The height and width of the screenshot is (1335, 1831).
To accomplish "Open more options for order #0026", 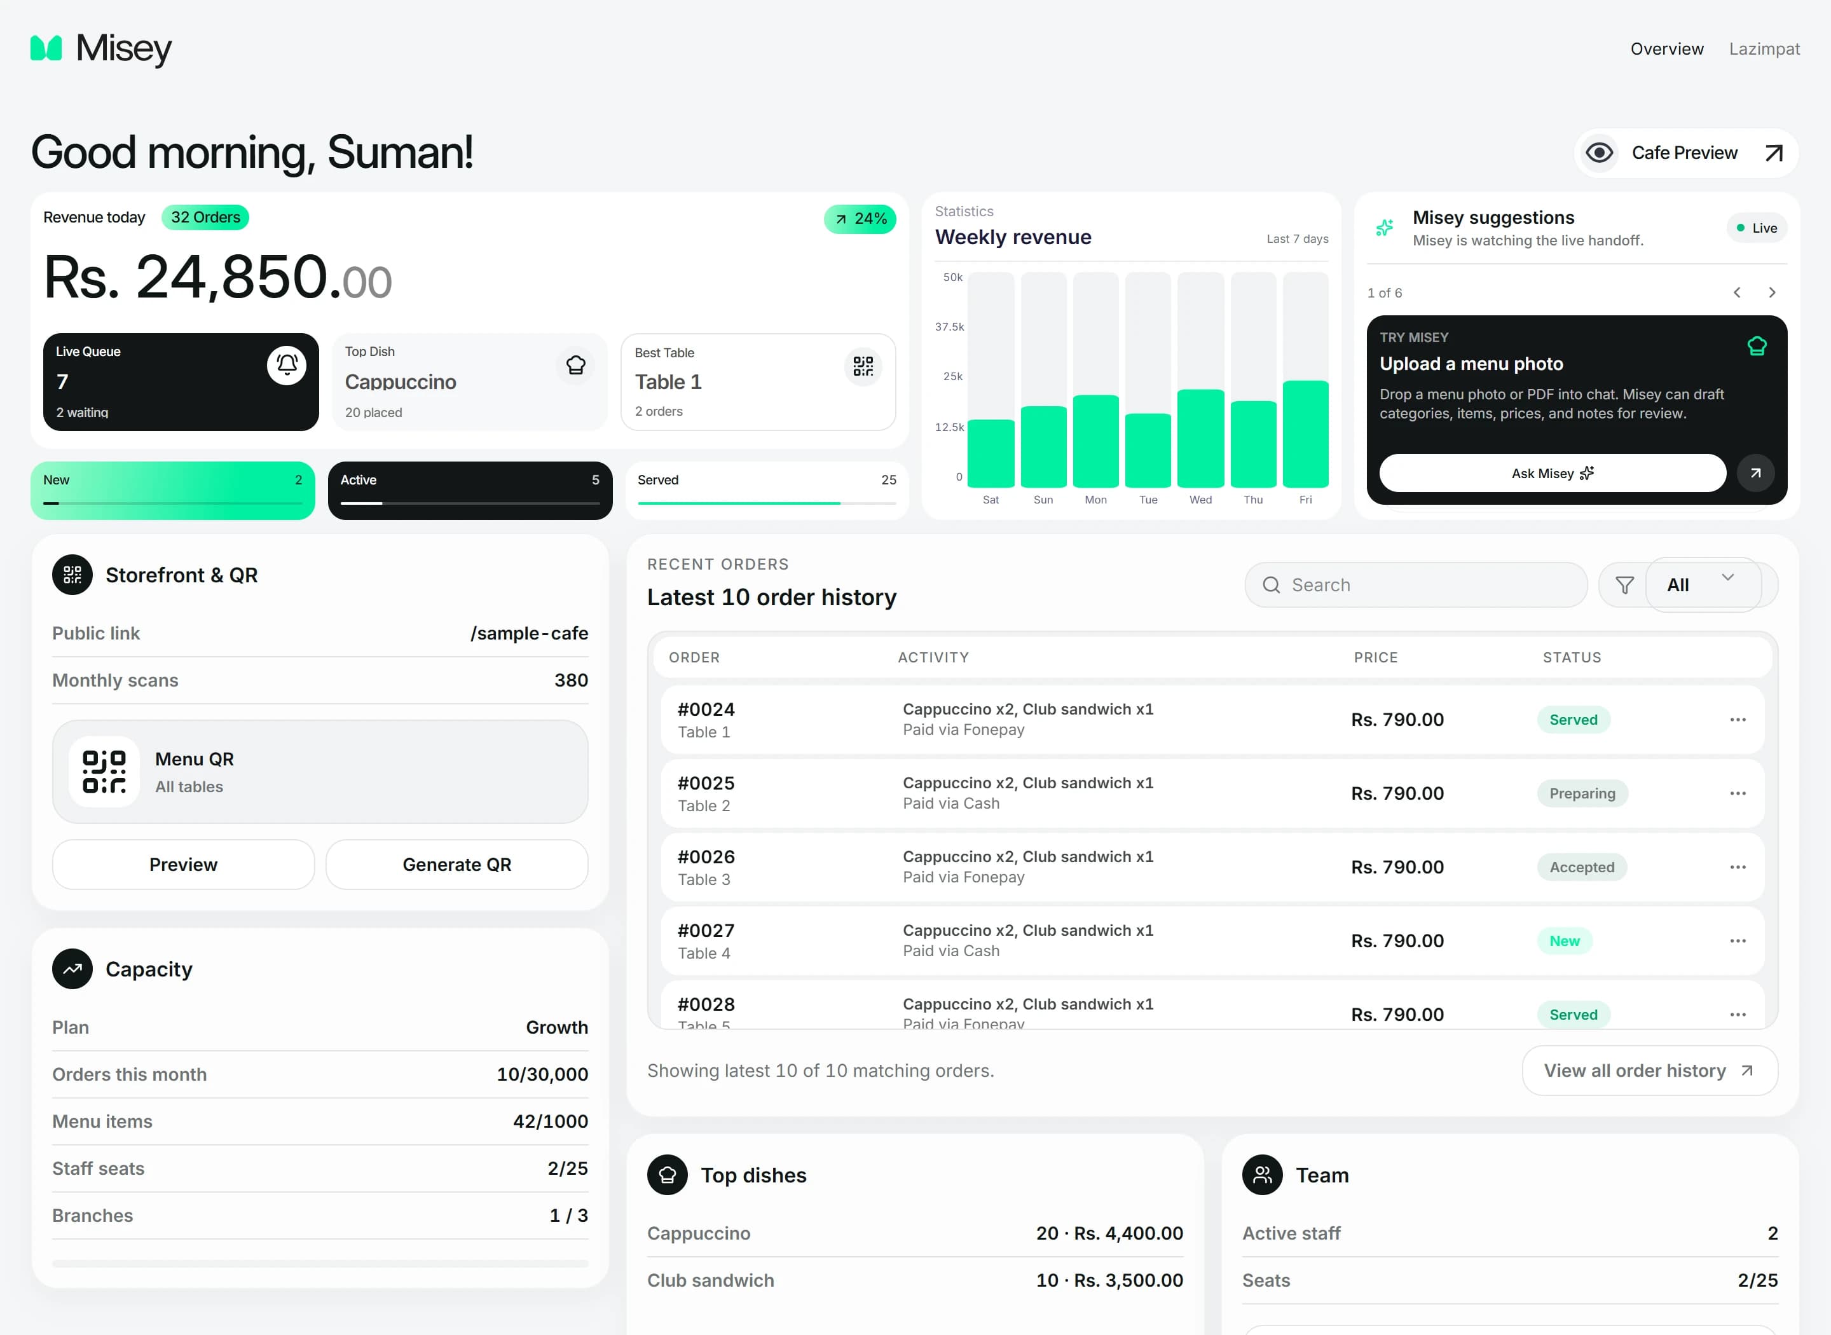I will [1738, 867].
